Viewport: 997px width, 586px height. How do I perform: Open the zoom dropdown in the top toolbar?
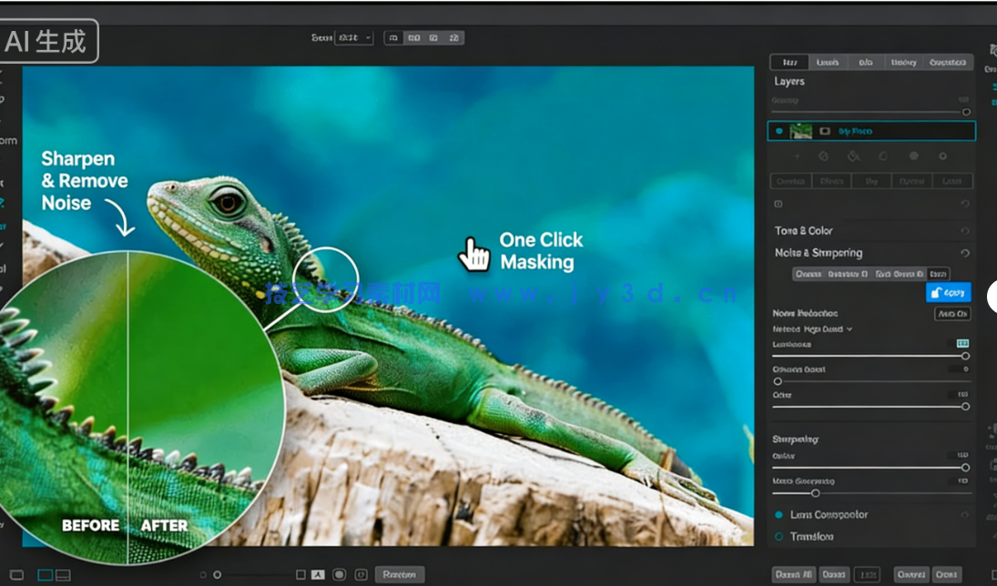point(354,38)
